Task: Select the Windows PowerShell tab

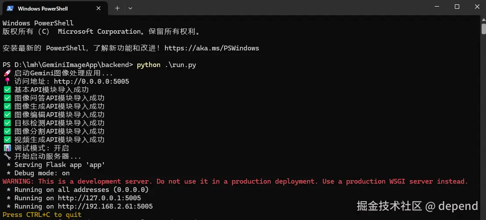Action: [53, 8]
